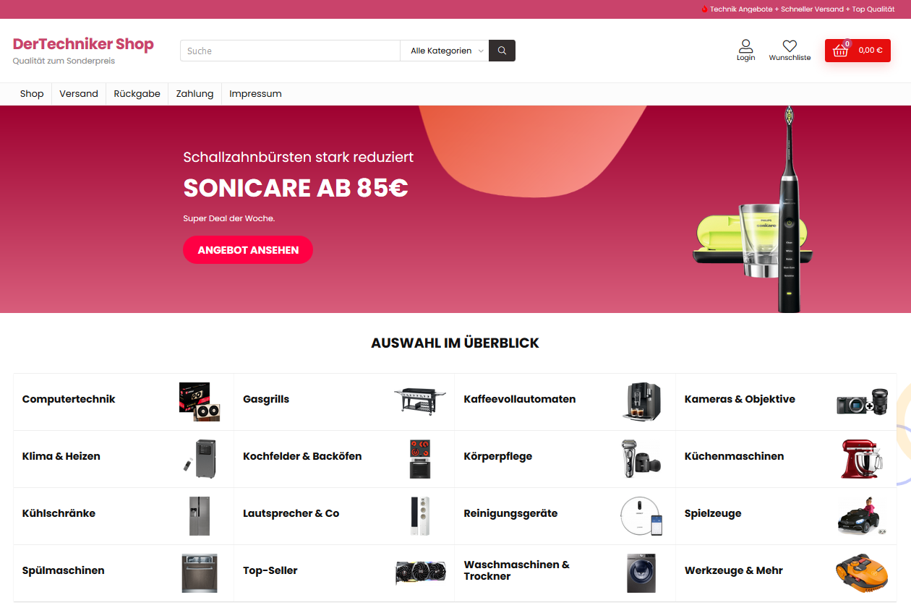Open the Lautsprecher & Co category
This screenshot has width=911, height=613.
(x=291, y=513)
